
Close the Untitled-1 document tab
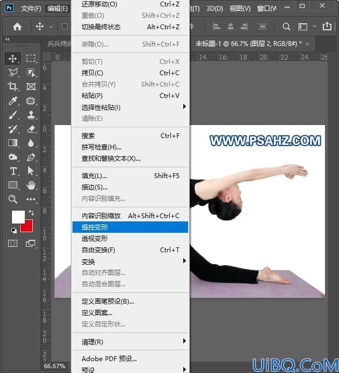click(x=308, y=44)
